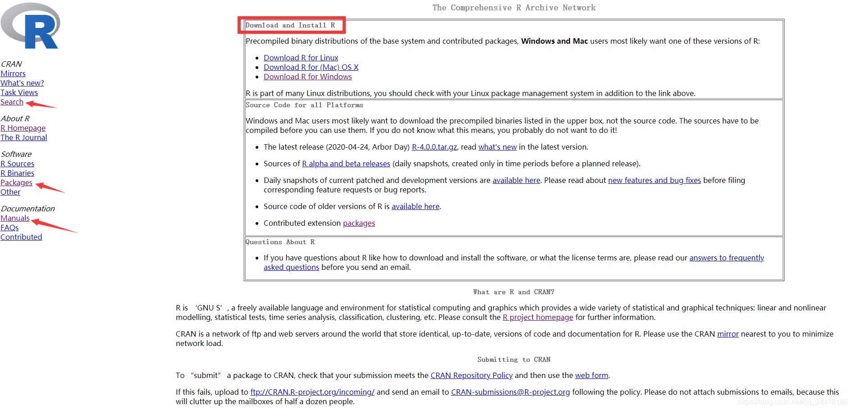Open The R Journal
Viewport: 852px width, 410px height.
pos(23,137)
